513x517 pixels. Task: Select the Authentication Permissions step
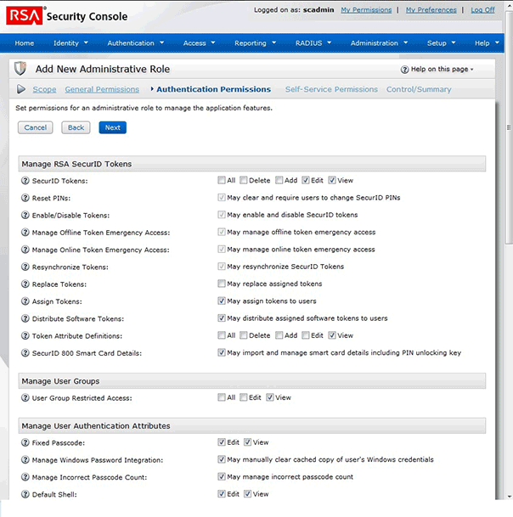pyautogui.click(x=213, y=89)
